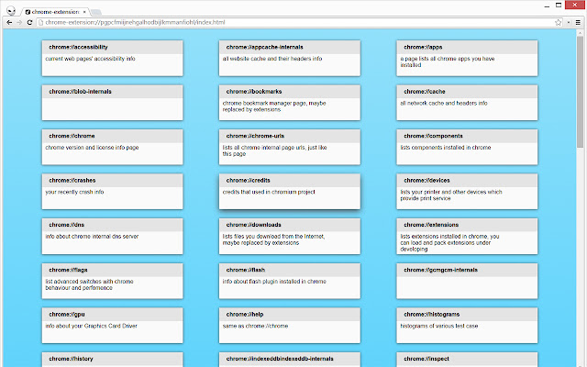Open the chrome://inspect card

click(x=467, y=360)
